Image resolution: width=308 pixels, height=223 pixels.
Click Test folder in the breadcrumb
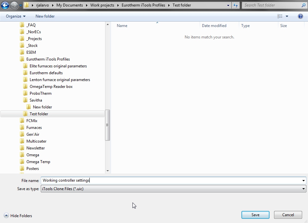pos(182,5)
